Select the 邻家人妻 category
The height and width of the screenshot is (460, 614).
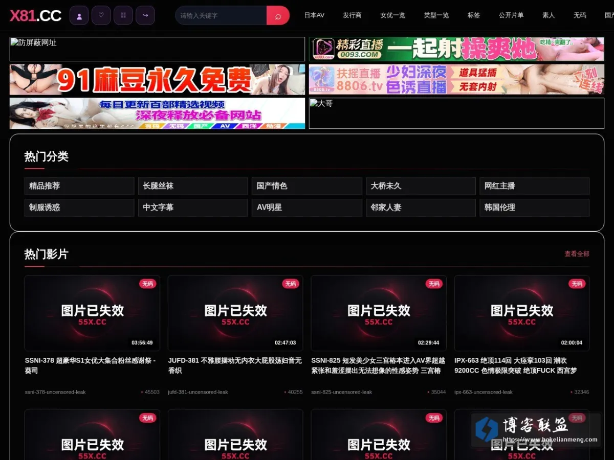[421, 208]
